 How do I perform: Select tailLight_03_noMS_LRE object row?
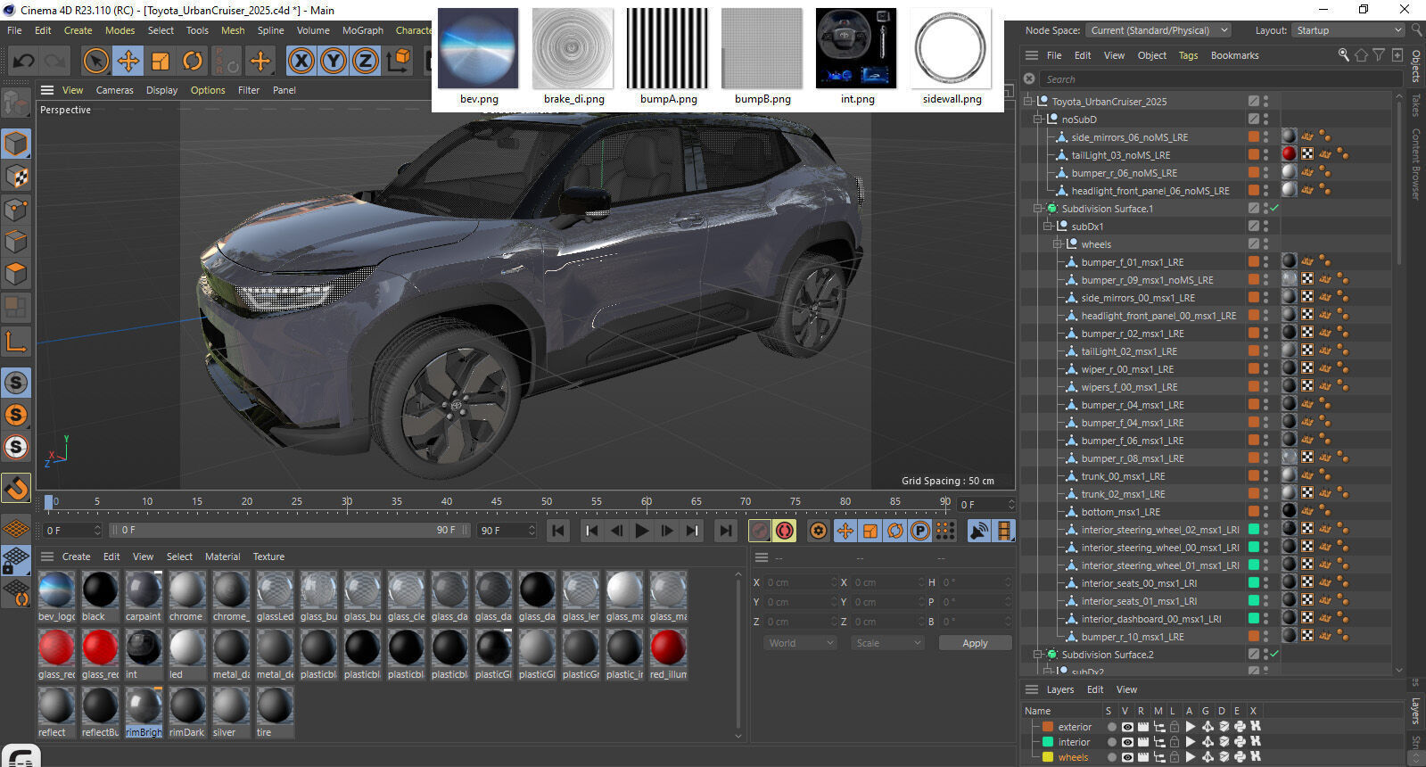click(1120, 154)
